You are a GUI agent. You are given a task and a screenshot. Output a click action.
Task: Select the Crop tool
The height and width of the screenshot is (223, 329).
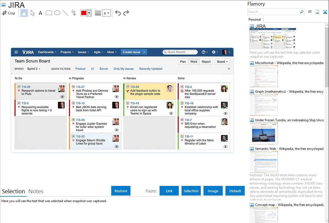(x=9, y=13)
